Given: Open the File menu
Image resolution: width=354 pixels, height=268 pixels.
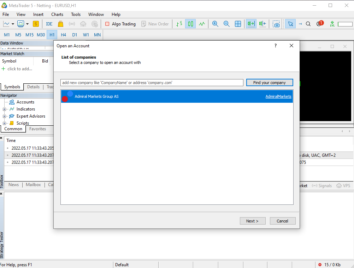Looking at the screenshot, I should [6, 14].
